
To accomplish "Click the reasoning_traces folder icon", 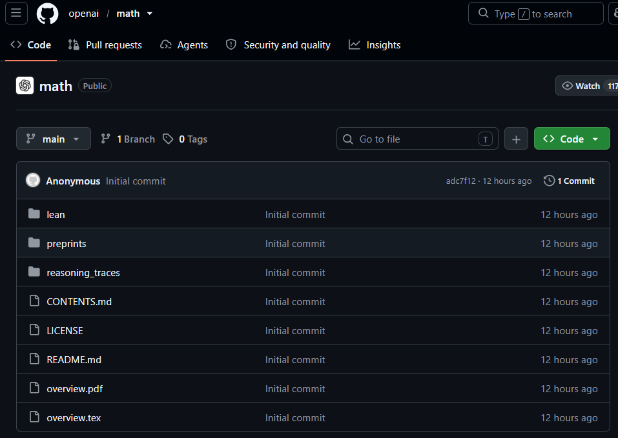I will pos(34,272).
